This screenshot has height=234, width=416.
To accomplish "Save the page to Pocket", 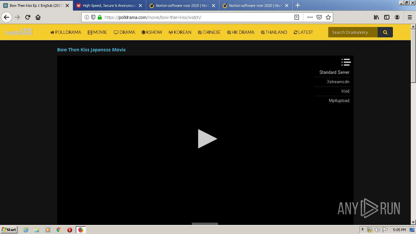I will [x=319, y=17].
